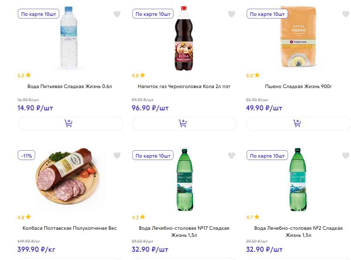Add Вода Лечебно-столовая №17 to favorites
The width and height of the screenshot is (351, 260).
(231, 156)
